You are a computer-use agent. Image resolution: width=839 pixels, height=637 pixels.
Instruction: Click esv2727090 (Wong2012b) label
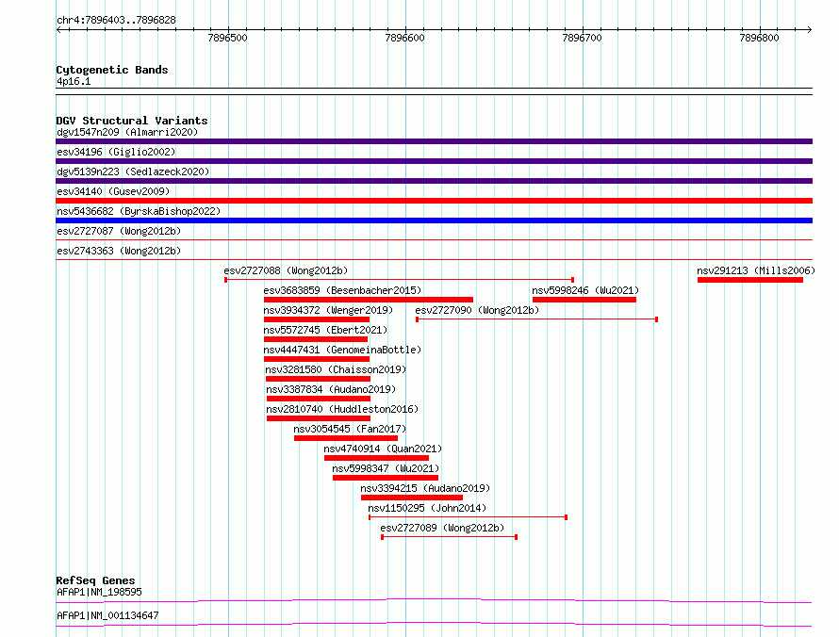(477, 310)
